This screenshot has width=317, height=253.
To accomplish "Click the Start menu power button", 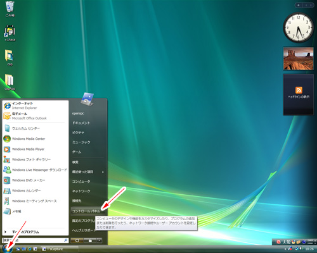I will 77,240.
